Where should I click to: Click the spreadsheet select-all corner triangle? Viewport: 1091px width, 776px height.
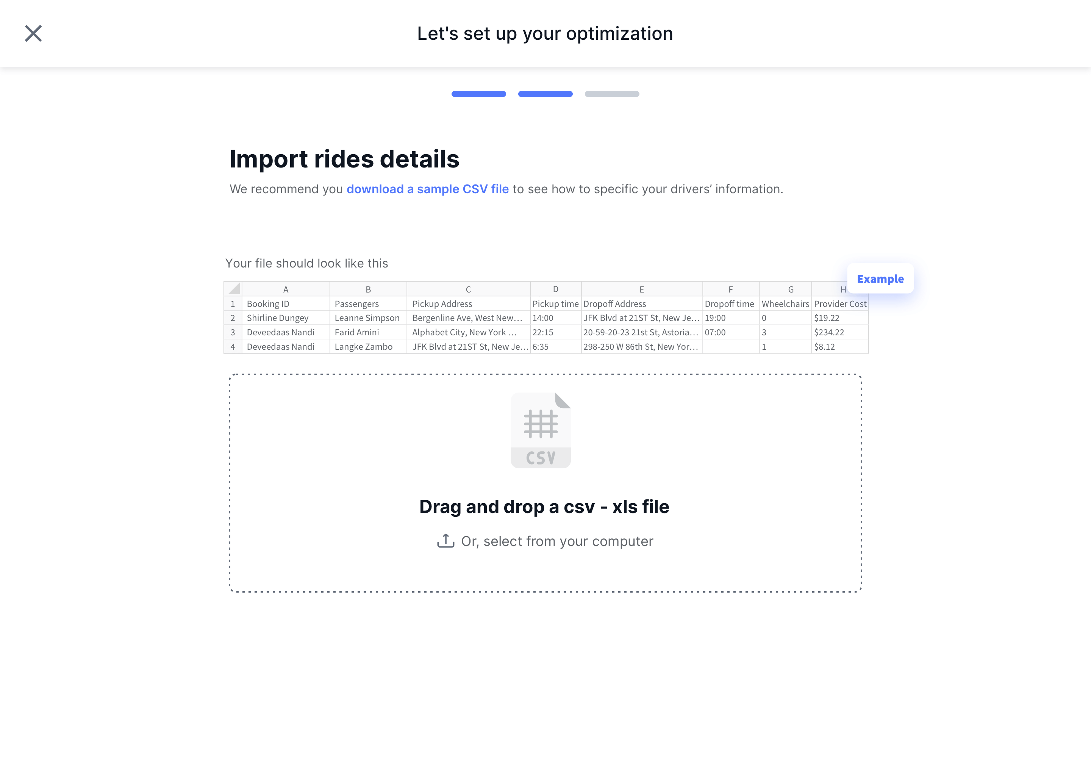(234, 289)
